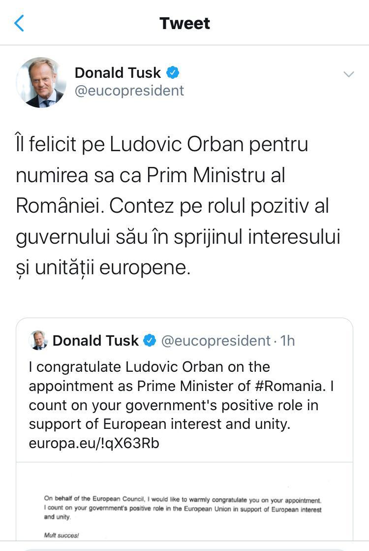369x551 pixels.
Task: Go back using the blue arrow
Action: click(x=19, y=23)
